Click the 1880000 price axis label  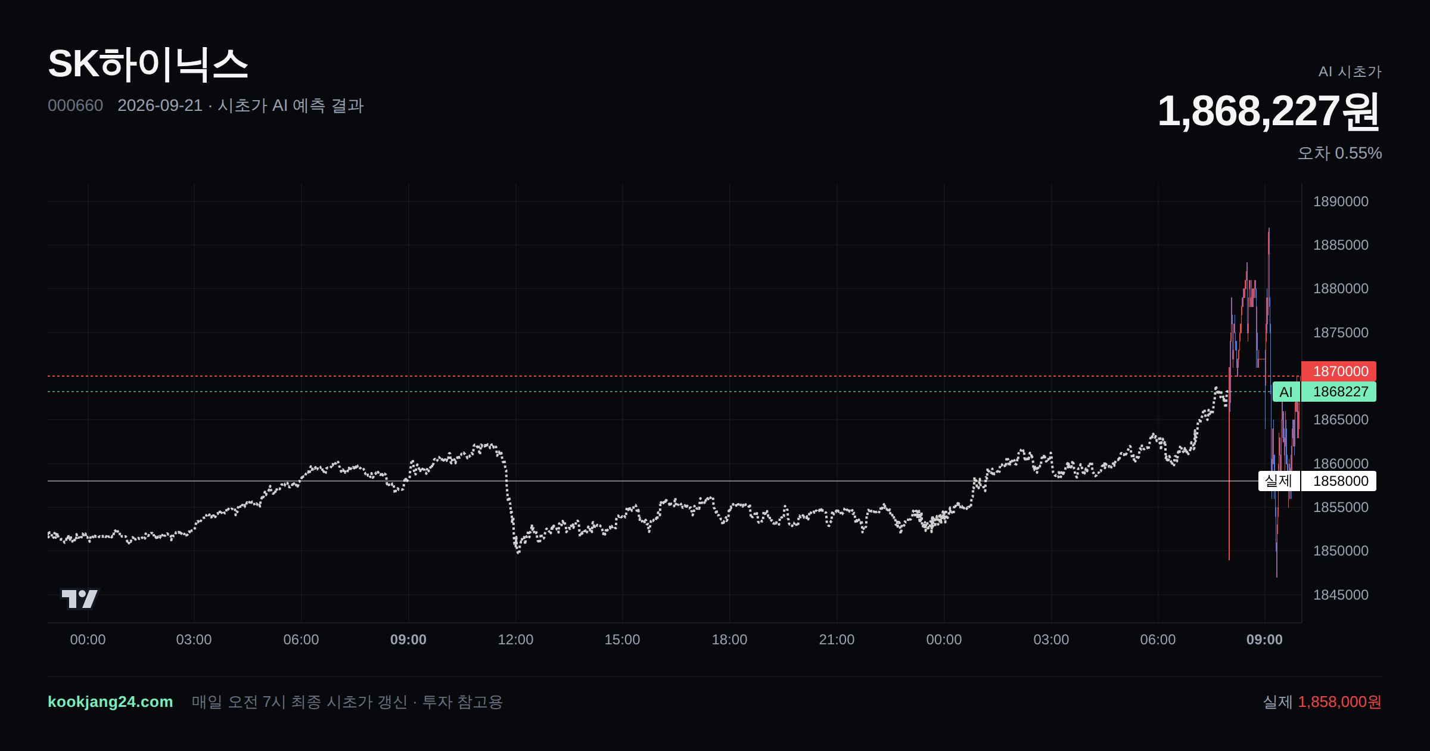(1341, 288)
